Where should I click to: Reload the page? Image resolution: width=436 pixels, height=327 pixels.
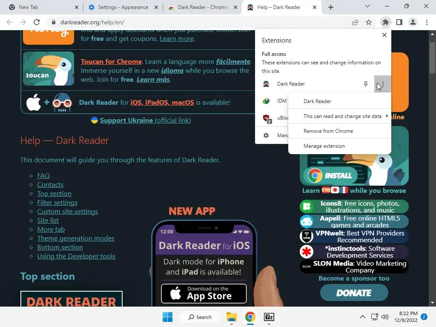37,22
